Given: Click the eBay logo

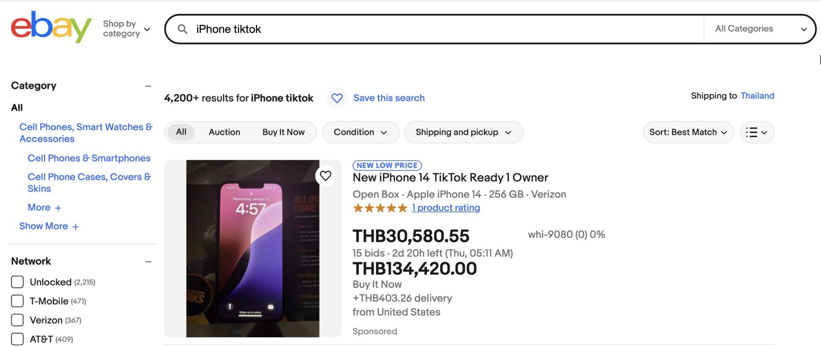Looking at the screenshot, I should click(51, 27).
